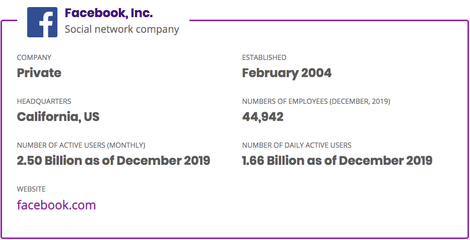The image size is (470, 240).
Task: Click the Facebook logo icon
Action: click(x=42, y=22)
